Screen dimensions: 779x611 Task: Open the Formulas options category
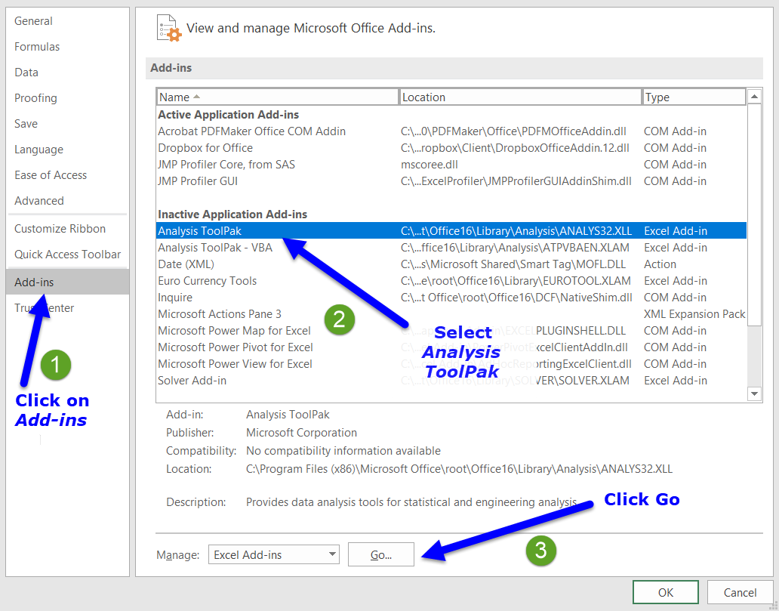click(37, 47)
